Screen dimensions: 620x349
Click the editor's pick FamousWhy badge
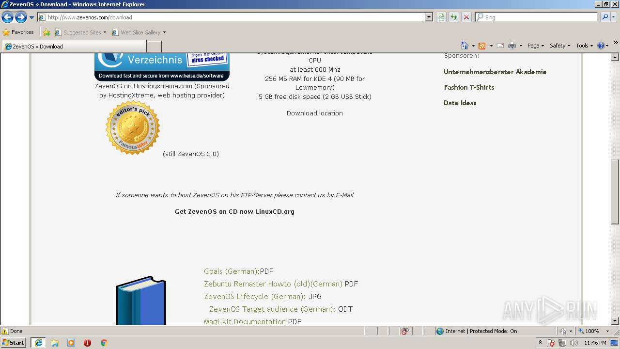coord(133,128)
